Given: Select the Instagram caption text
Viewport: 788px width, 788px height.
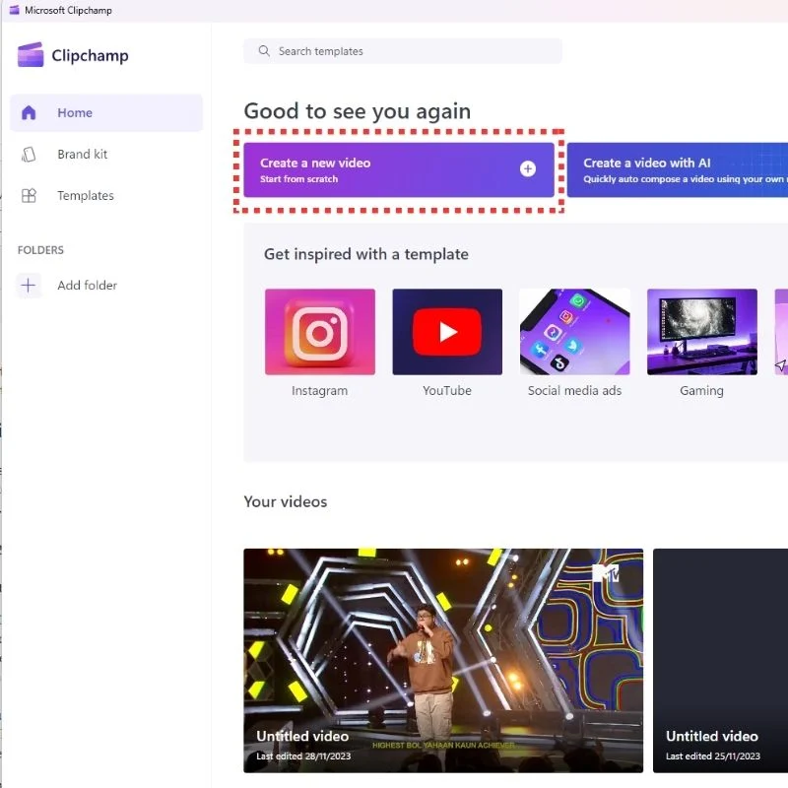Looking at the screenshot, I should click(x=319, y=390).
